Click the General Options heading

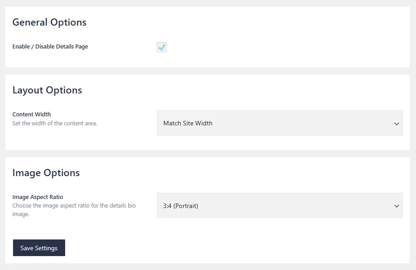point(49,22)
